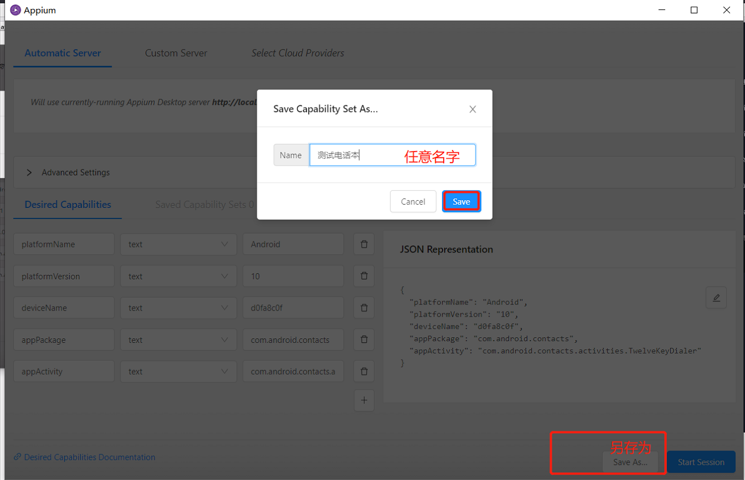Switch to Custom Server tab
The height and width of the screenshot is (480, 745).
(176, 53)
